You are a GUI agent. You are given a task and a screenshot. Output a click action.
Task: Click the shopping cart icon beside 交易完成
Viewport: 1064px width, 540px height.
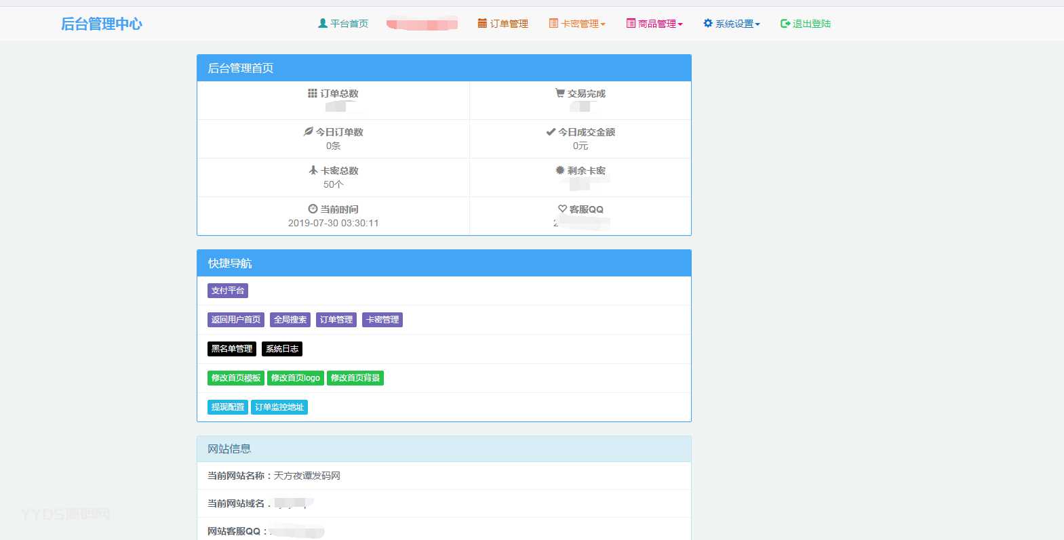coord(559,93)
